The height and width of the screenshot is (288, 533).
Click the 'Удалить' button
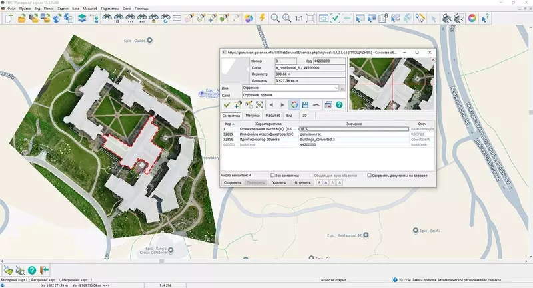tap(279, 182)
